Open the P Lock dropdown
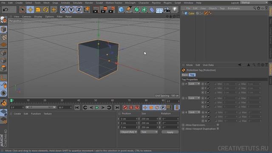The width and height of the screenshot is (272, 153). [194, 84]
